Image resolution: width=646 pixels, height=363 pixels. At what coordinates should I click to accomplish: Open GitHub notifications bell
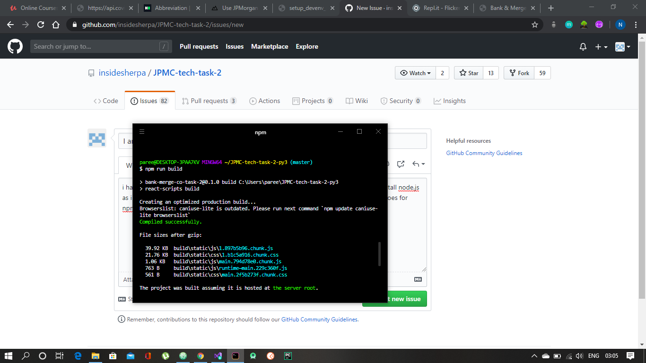583,47
